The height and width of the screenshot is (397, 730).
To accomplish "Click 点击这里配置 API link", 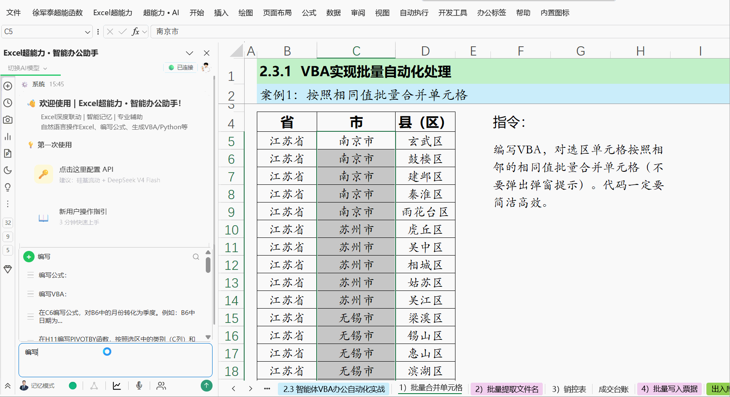I will (x=86, y=169).
